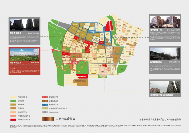
Task: Select the gray 旧城待拆改区 legend swatch
Action: tap(45, 112)
